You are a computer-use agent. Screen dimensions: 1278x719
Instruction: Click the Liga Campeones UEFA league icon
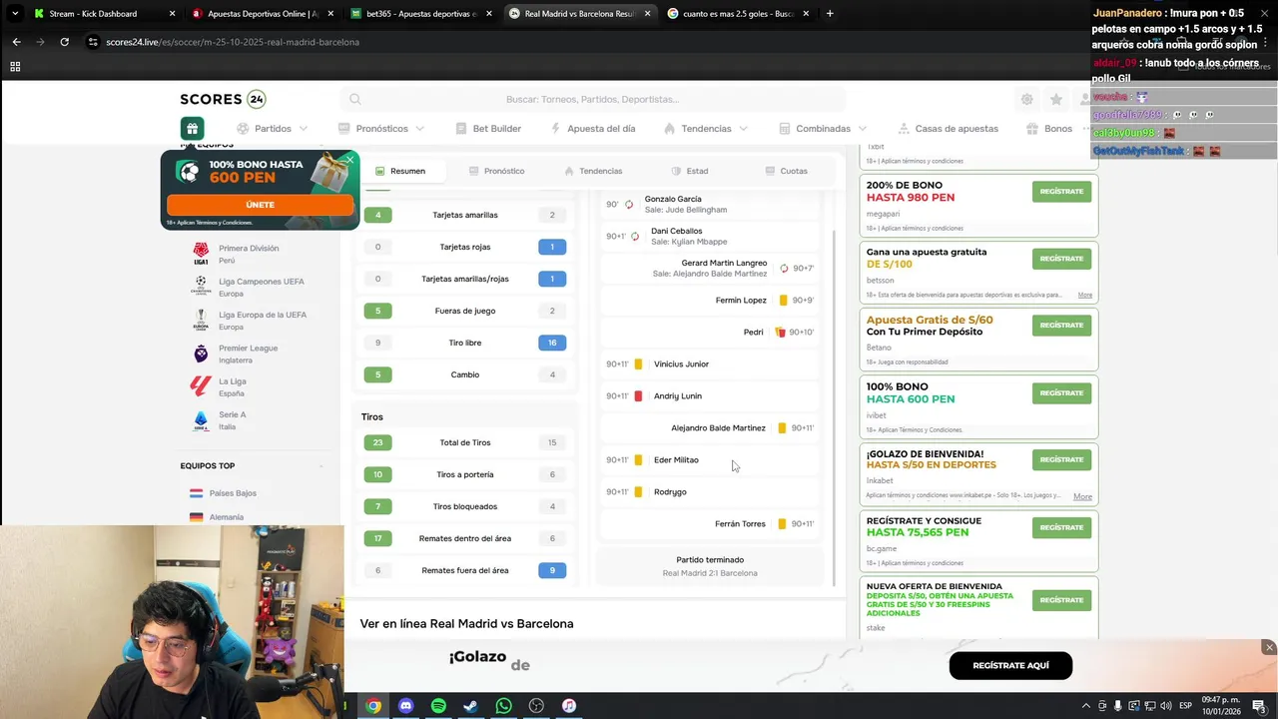[x=201, y=287]
